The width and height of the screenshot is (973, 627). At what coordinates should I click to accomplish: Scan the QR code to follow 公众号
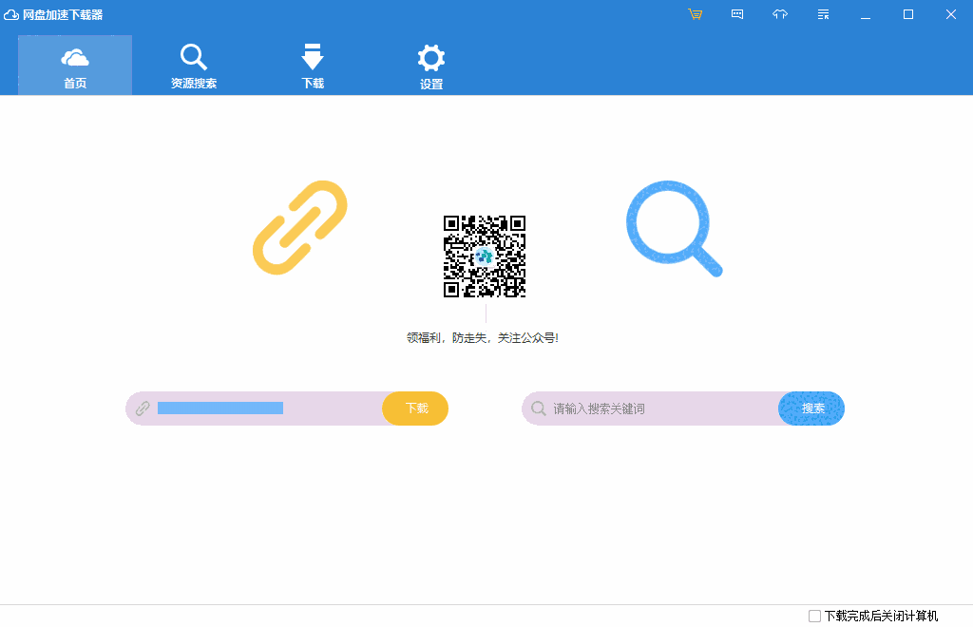tap(486, 257)
